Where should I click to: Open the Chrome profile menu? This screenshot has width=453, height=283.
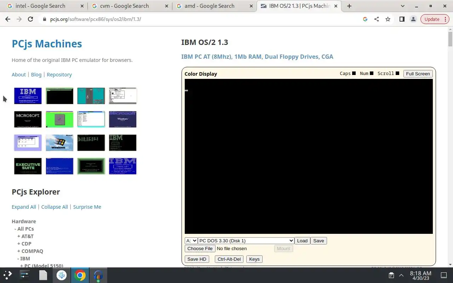point(413,19)
